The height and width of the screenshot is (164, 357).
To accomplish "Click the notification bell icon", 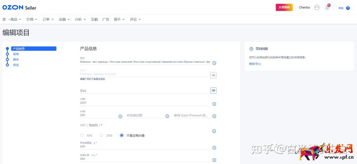I will click(x=327, y=8).
